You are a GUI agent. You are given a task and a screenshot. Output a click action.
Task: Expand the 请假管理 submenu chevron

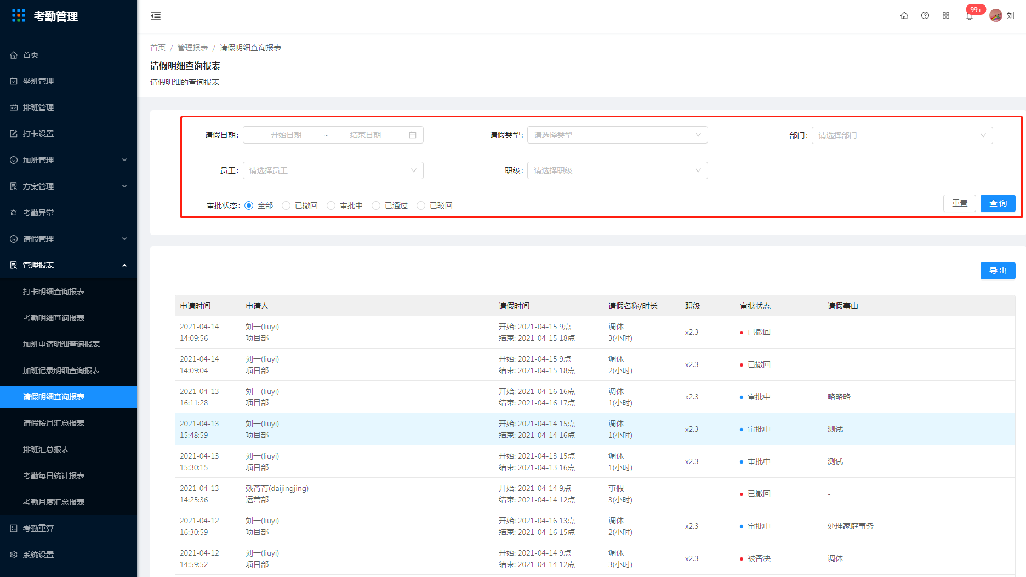[x=124, y=239]
